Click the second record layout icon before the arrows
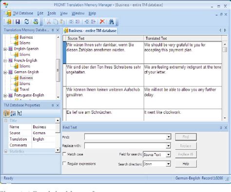 (77, 21)
